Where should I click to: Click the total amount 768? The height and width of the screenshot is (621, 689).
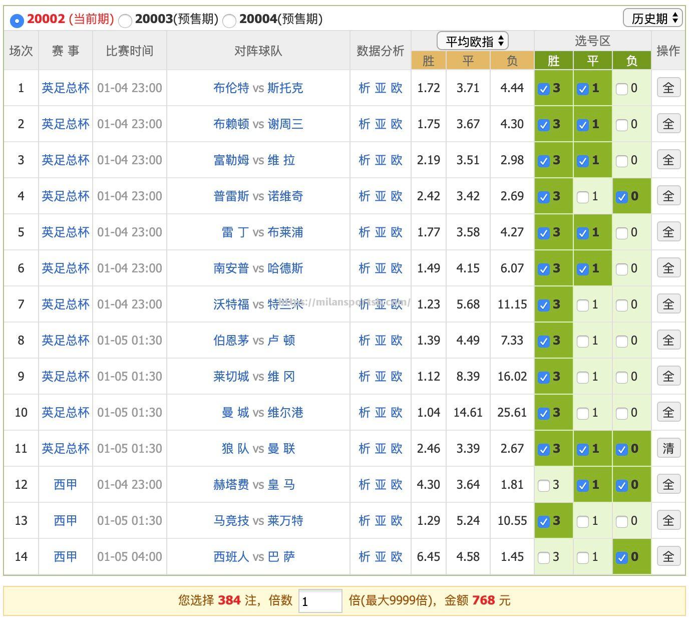[484, 600]
